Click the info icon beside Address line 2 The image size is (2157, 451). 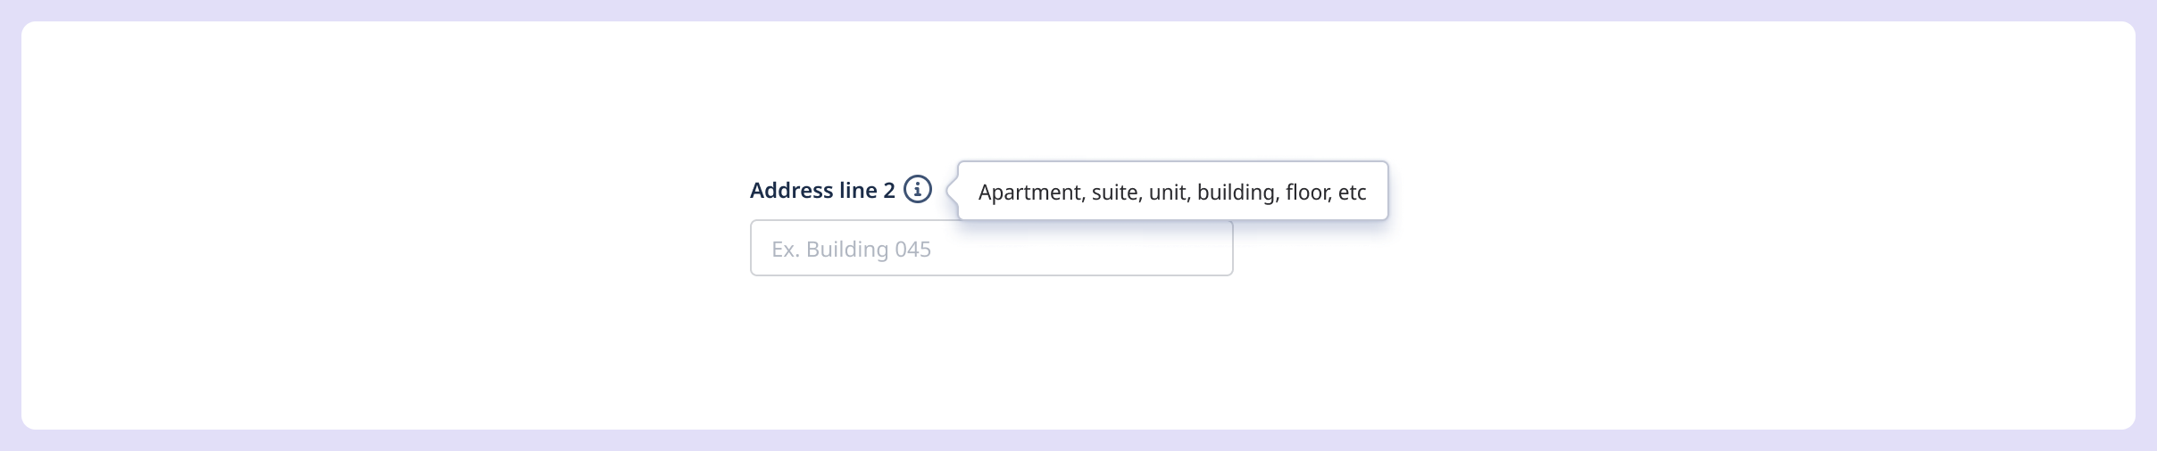918,190
